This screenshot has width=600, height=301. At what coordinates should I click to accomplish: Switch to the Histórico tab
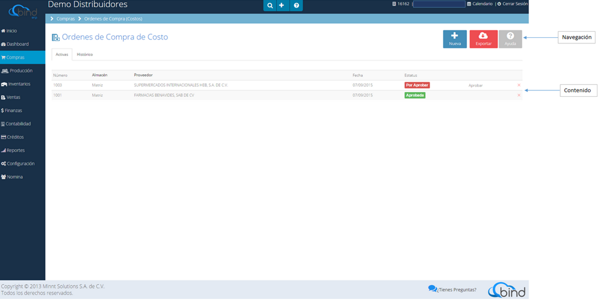click(85, 54)
